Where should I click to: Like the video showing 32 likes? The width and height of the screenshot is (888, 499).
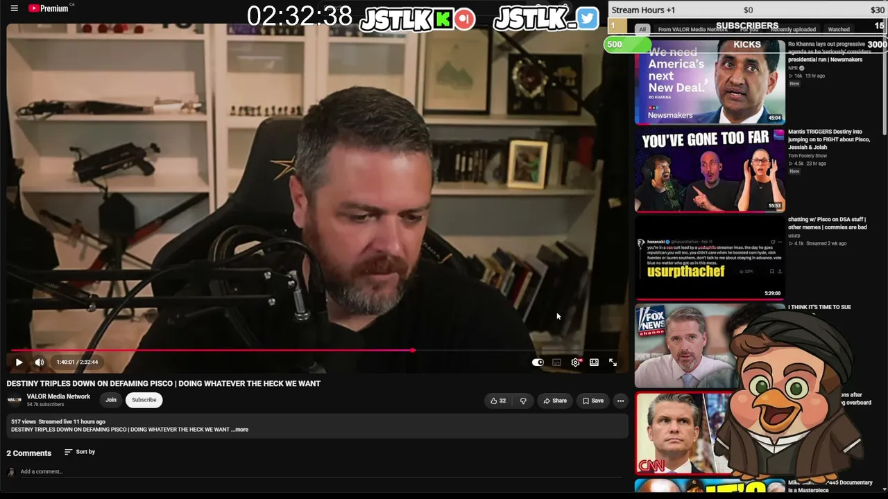498,401
